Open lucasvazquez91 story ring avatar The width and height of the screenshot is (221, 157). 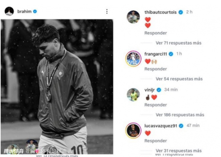[x=133, y=131]
